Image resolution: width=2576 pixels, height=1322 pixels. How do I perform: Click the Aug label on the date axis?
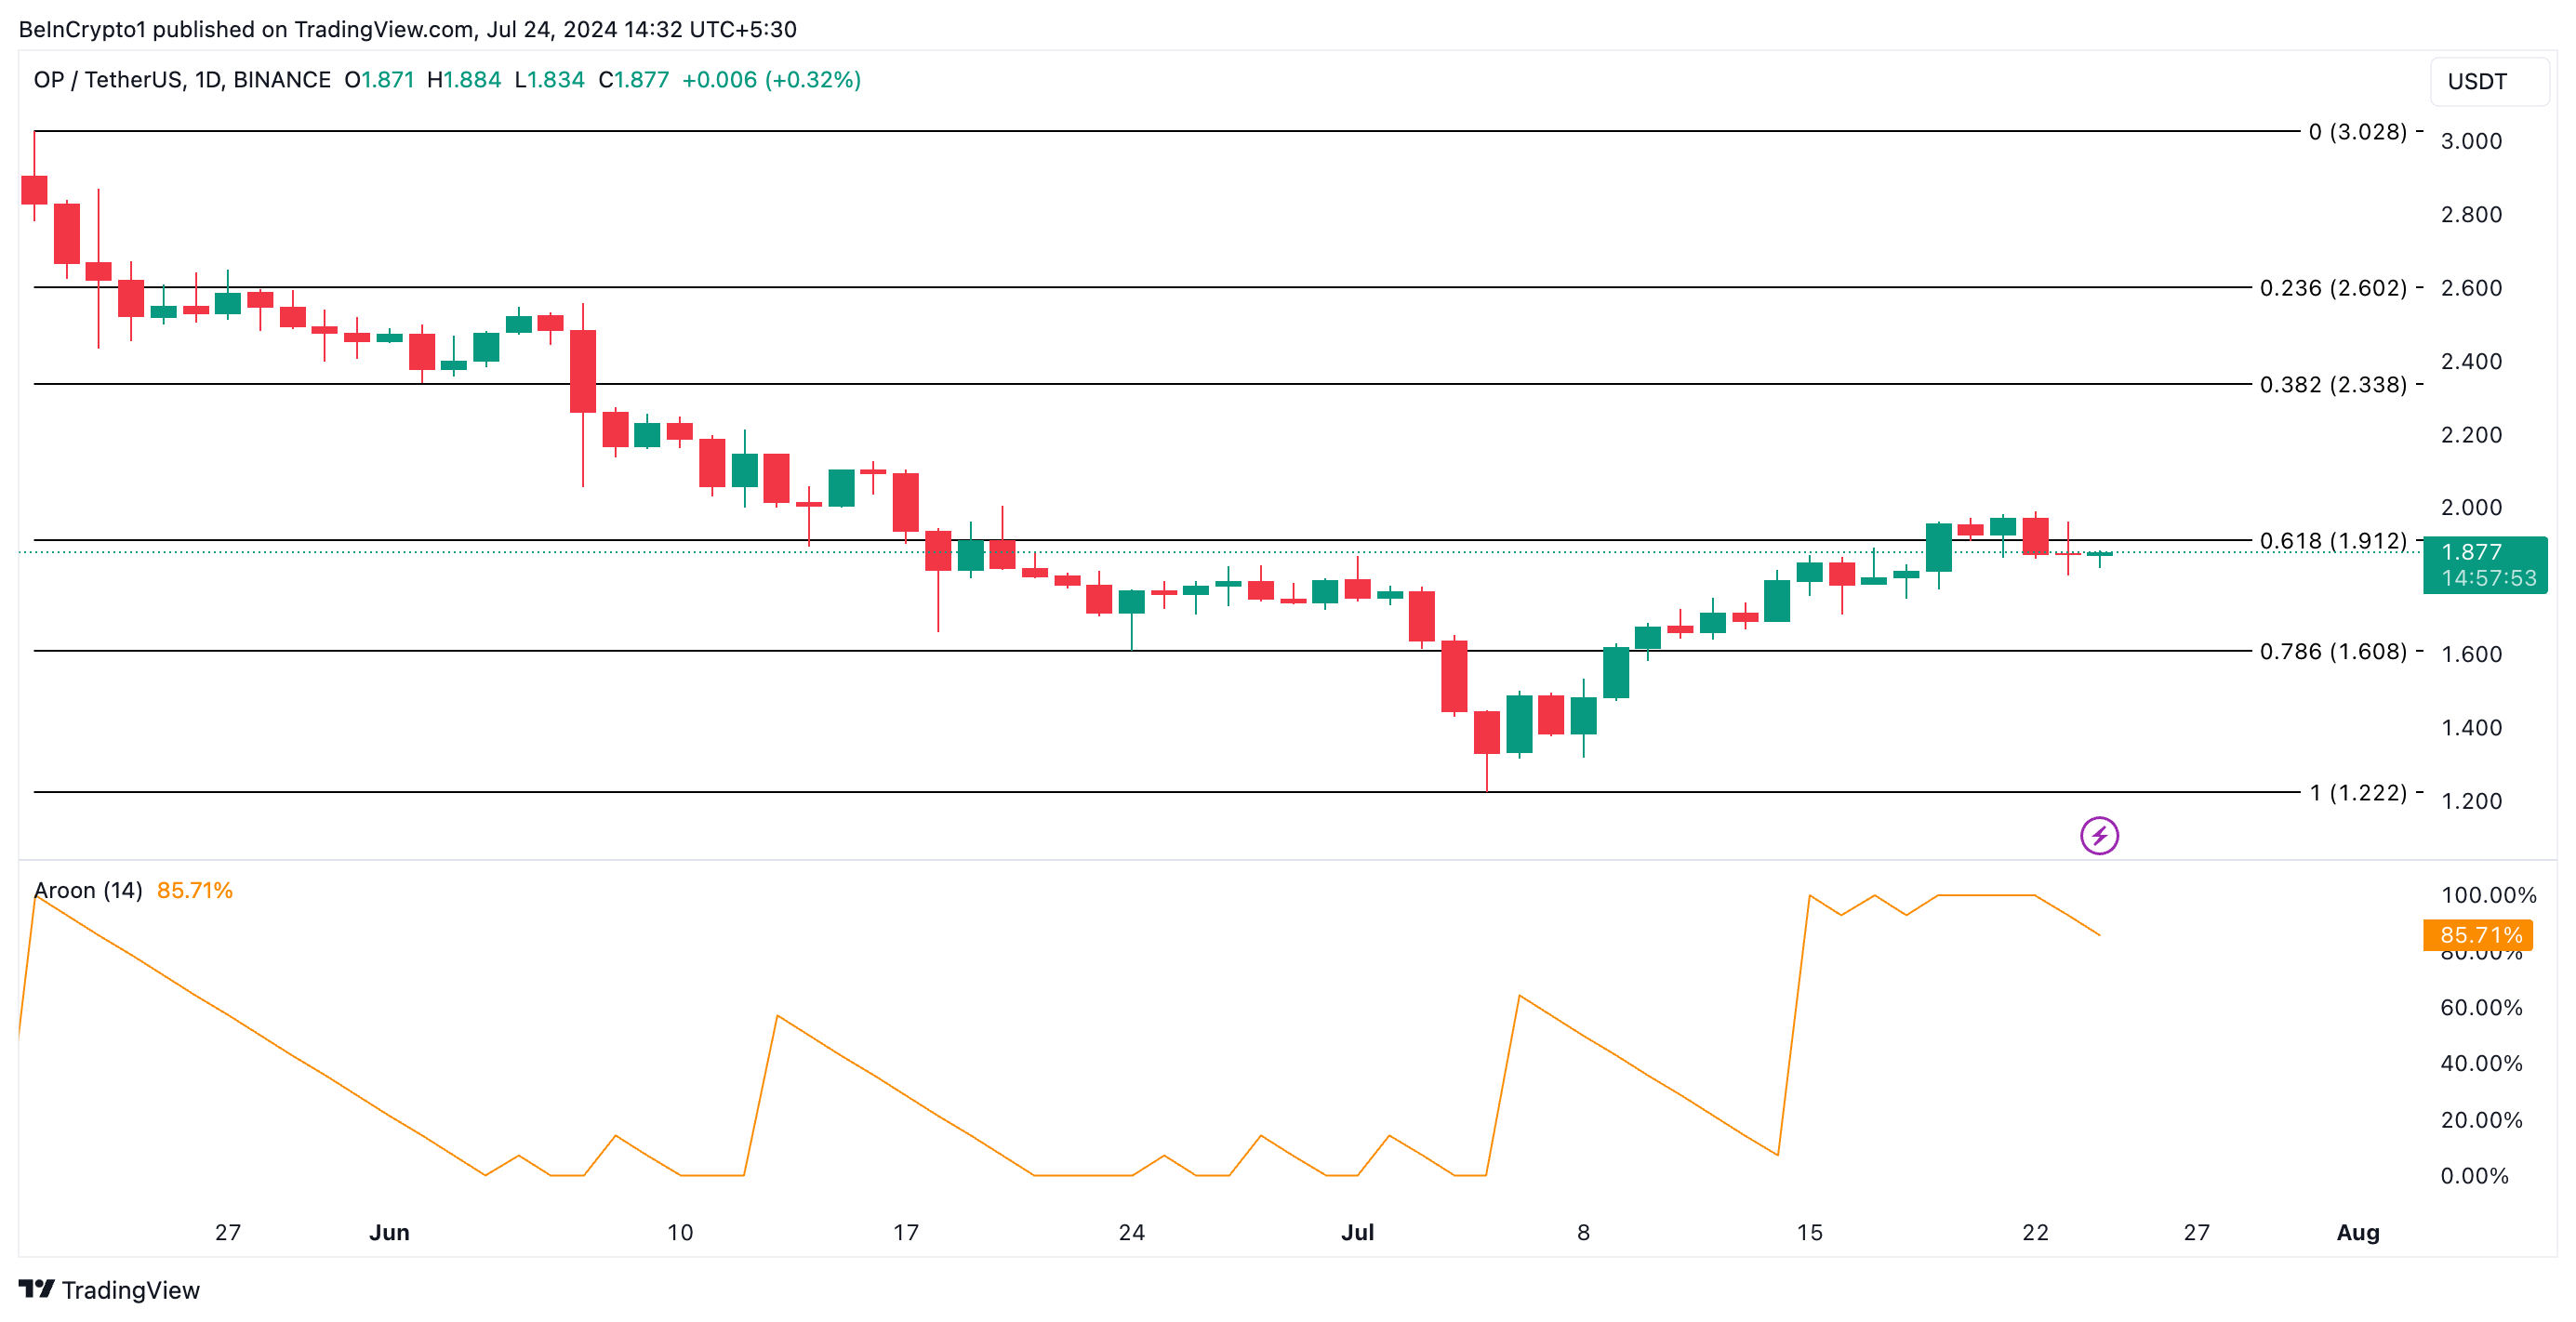click(x=2357, y=1232)
